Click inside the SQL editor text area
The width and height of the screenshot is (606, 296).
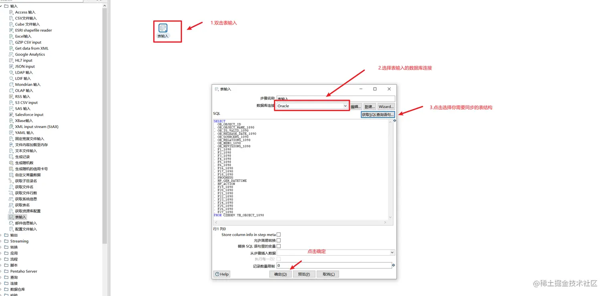click(x=301, y=169)
